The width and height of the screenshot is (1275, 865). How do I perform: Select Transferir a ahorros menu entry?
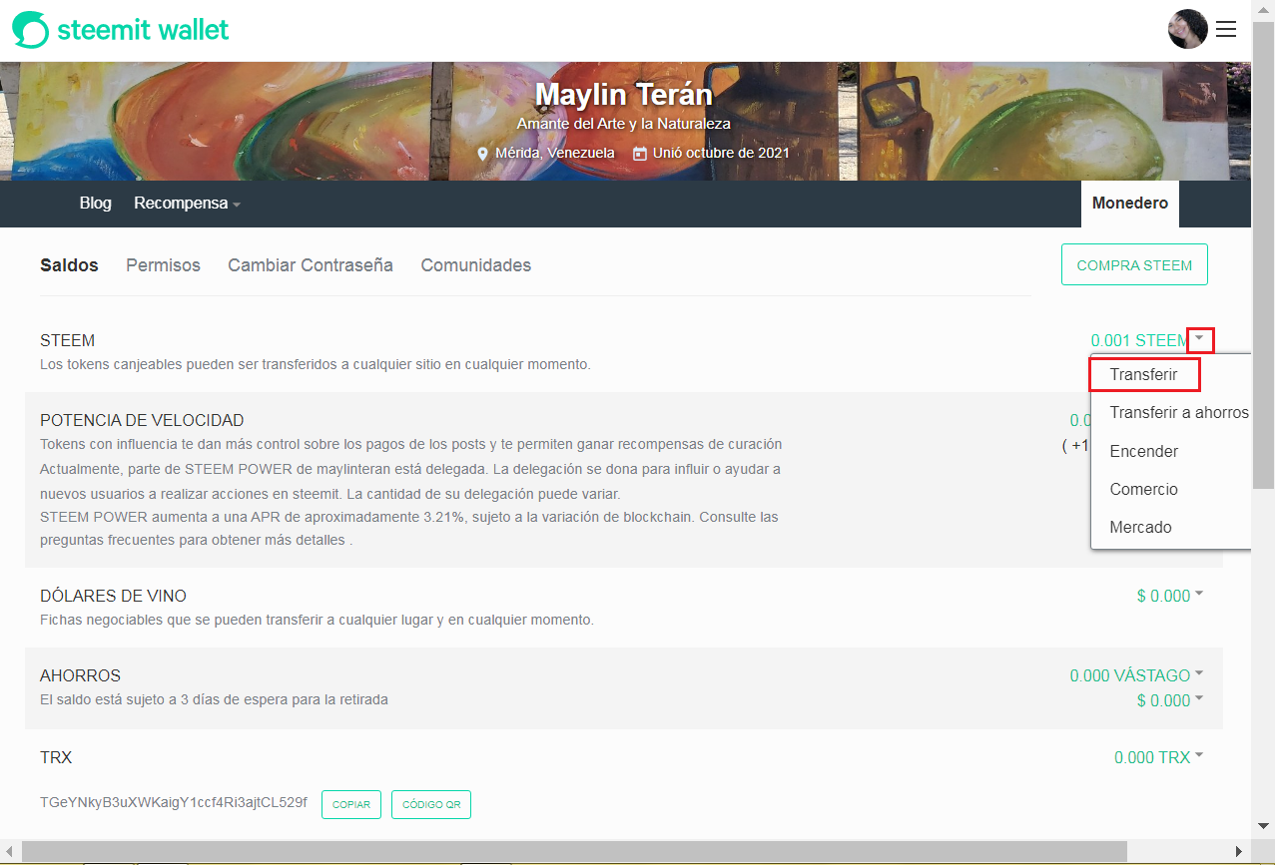coord(1179,413)
